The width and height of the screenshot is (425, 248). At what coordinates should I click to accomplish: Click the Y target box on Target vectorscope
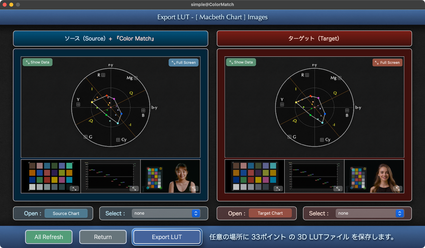[282, 104]
